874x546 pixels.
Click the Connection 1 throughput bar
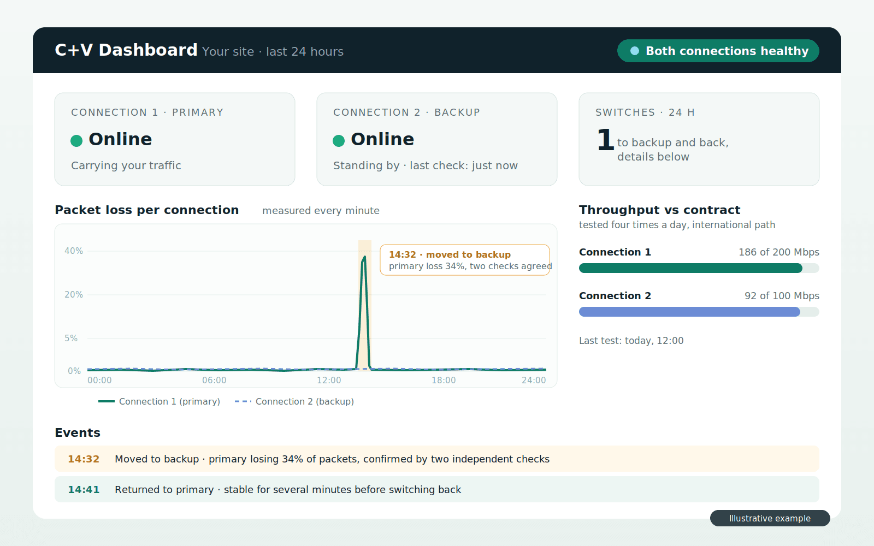click(x=699, y=268)
